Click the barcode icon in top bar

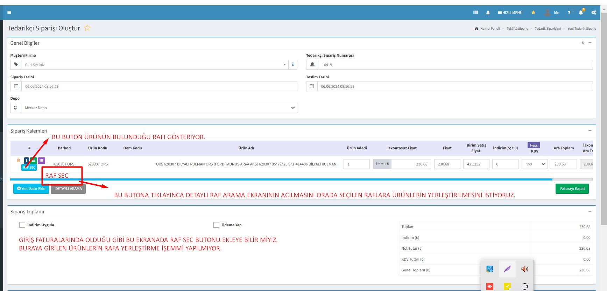coord(475,13)
